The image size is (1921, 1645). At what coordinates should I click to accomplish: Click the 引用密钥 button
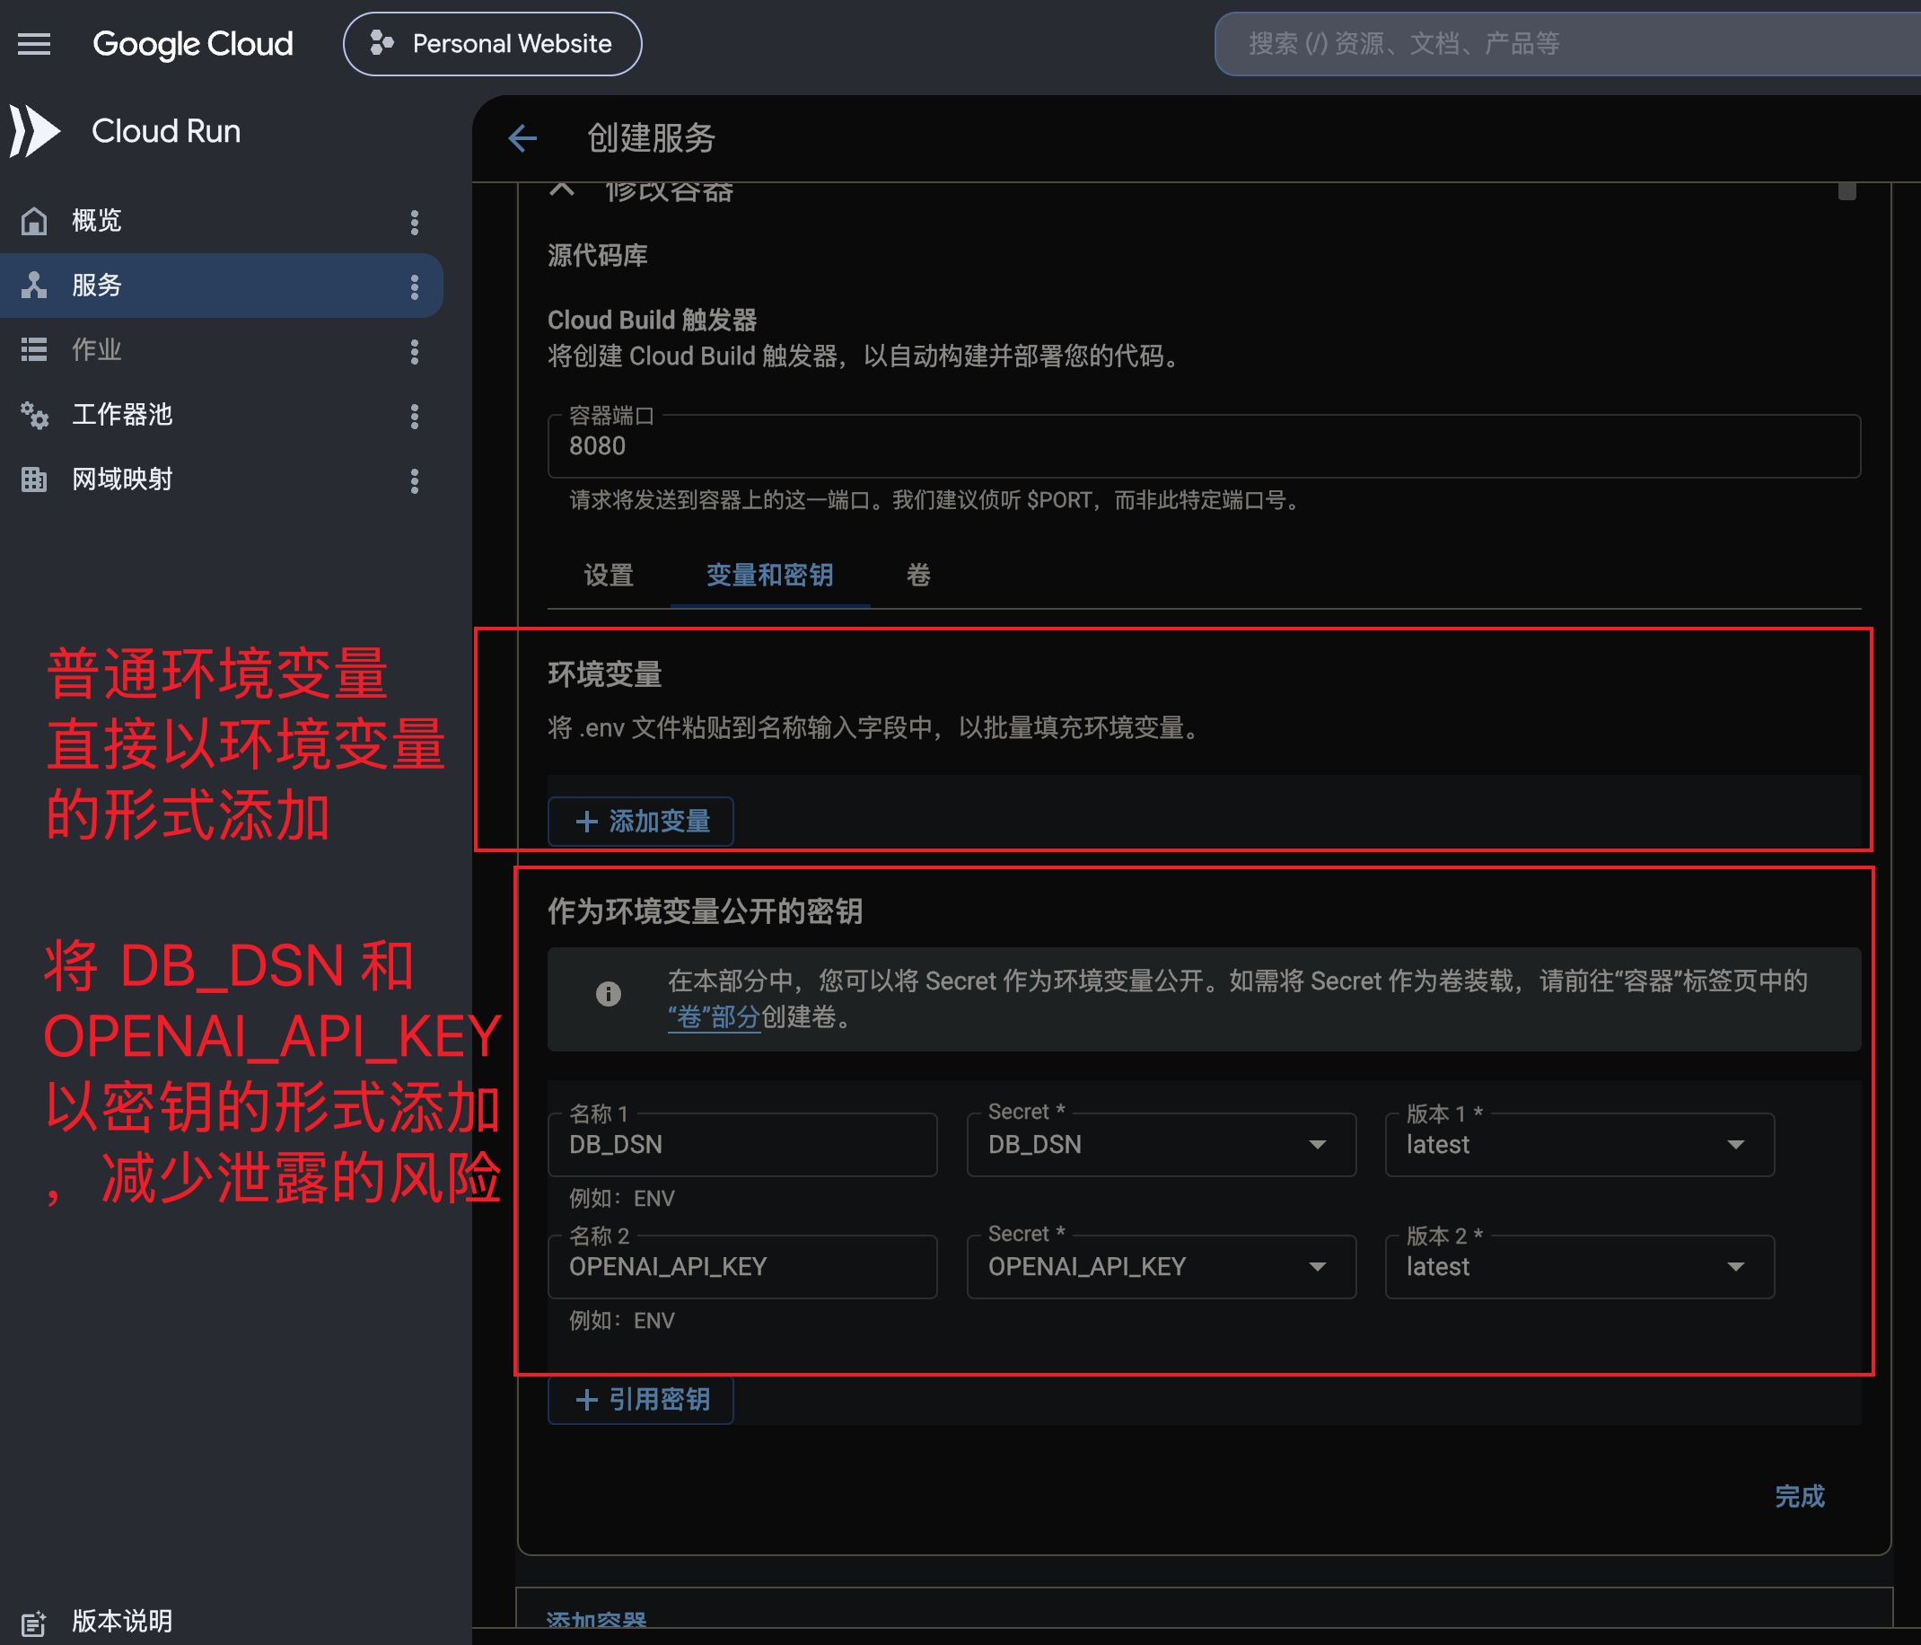[641, 1399]
